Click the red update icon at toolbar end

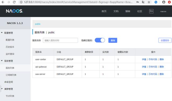pos(170,2)
